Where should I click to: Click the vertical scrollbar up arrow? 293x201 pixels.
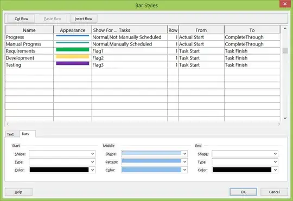(285, 29)
